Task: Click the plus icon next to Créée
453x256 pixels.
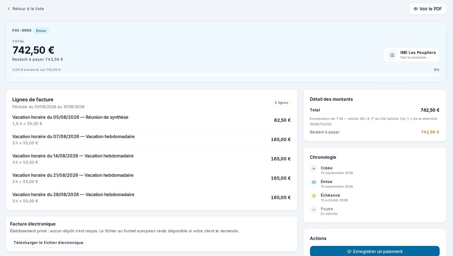Action: coord(314,169)
